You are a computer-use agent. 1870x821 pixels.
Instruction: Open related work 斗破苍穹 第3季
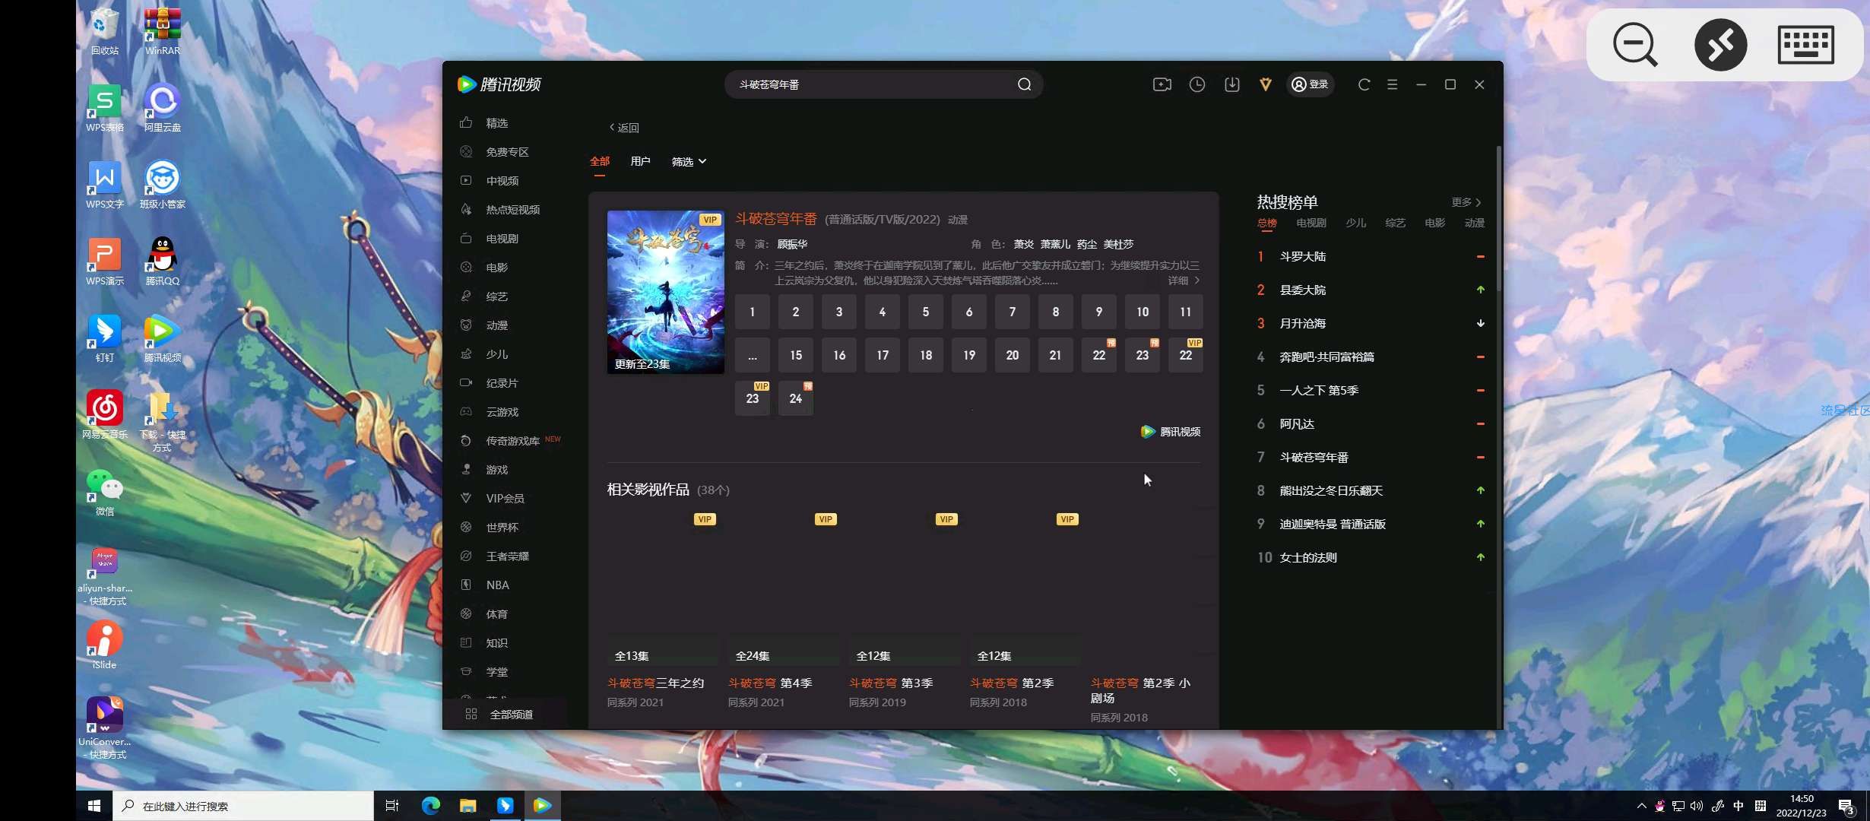(x=891, y=683)
